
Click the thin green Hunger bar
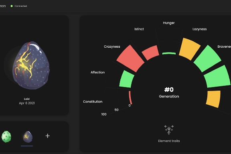click(x=169, y=53)
